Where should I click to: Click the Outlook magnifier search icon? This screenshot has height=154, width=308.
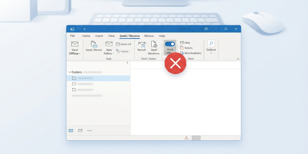click(x=211, y=43)
